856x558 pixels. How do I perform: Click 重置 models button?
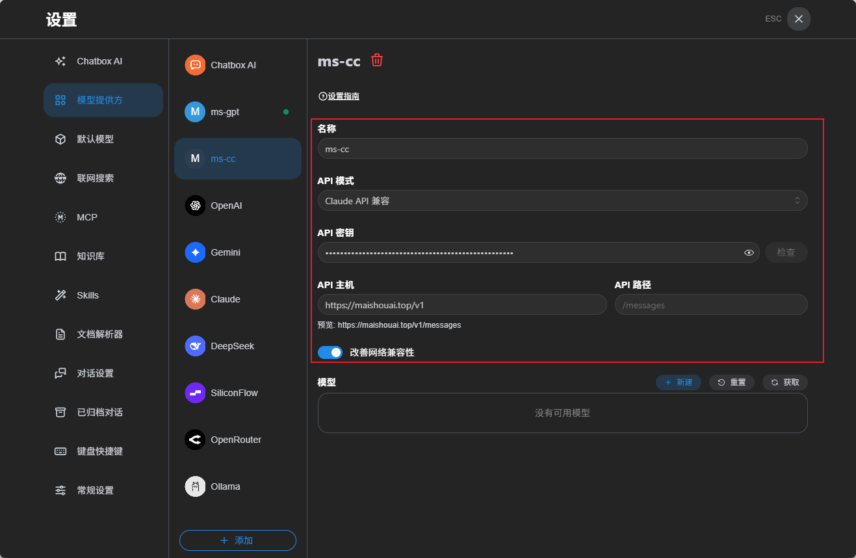click(732, 382)
